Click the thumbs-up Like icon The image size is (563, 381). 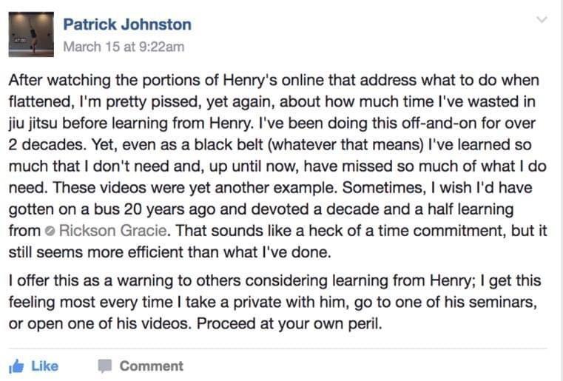(16, 366)
